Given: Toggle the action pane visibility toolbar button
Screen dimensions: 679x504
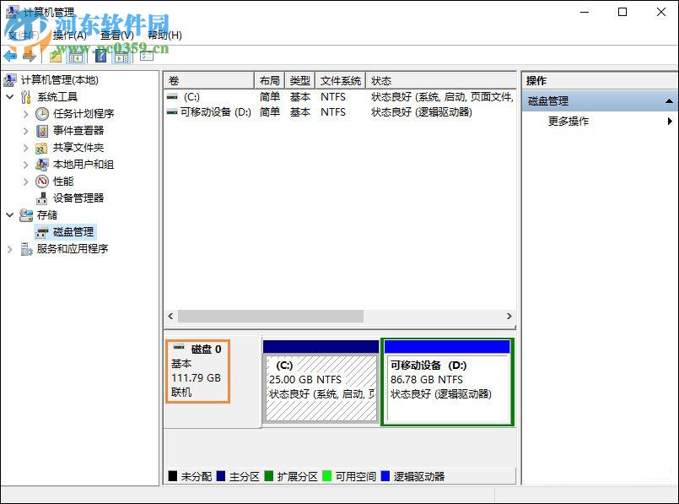Looking at the screenshot, I should pos(121,57).
